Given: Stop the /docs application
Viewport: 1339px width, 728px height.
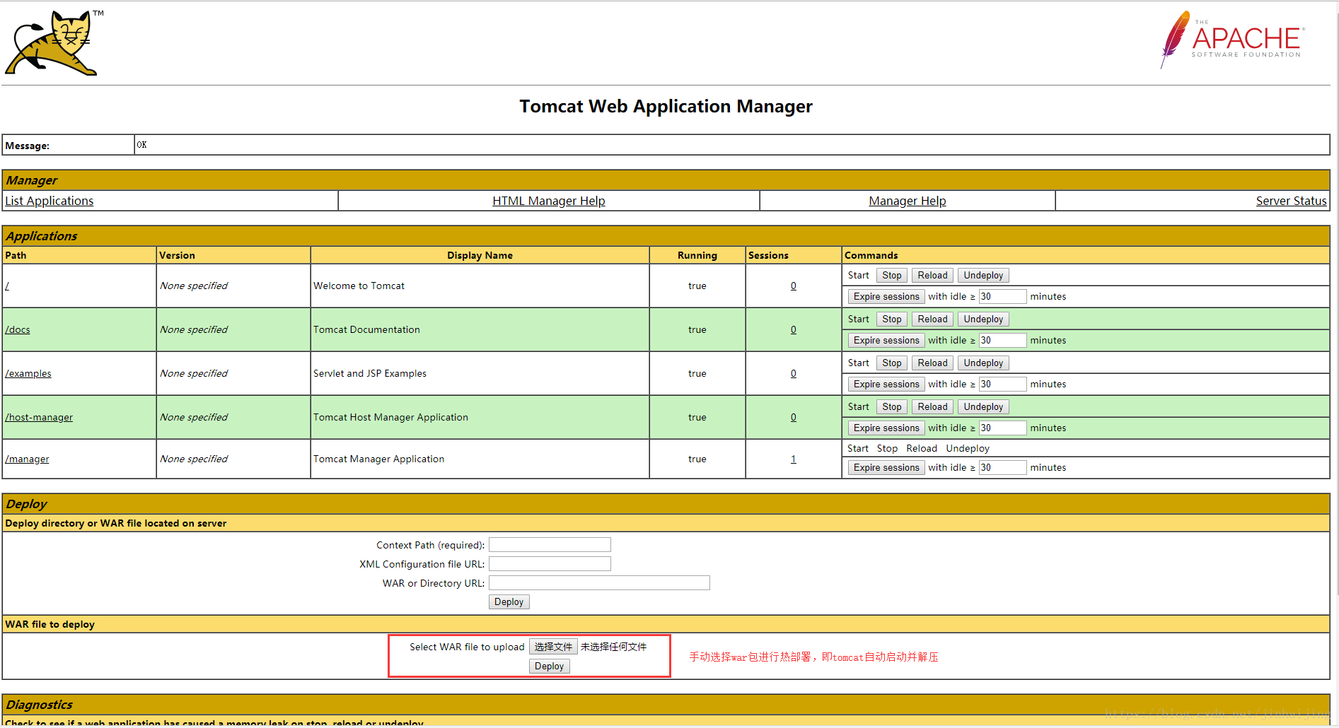Looking at the screenshot, I should (892, 319).
